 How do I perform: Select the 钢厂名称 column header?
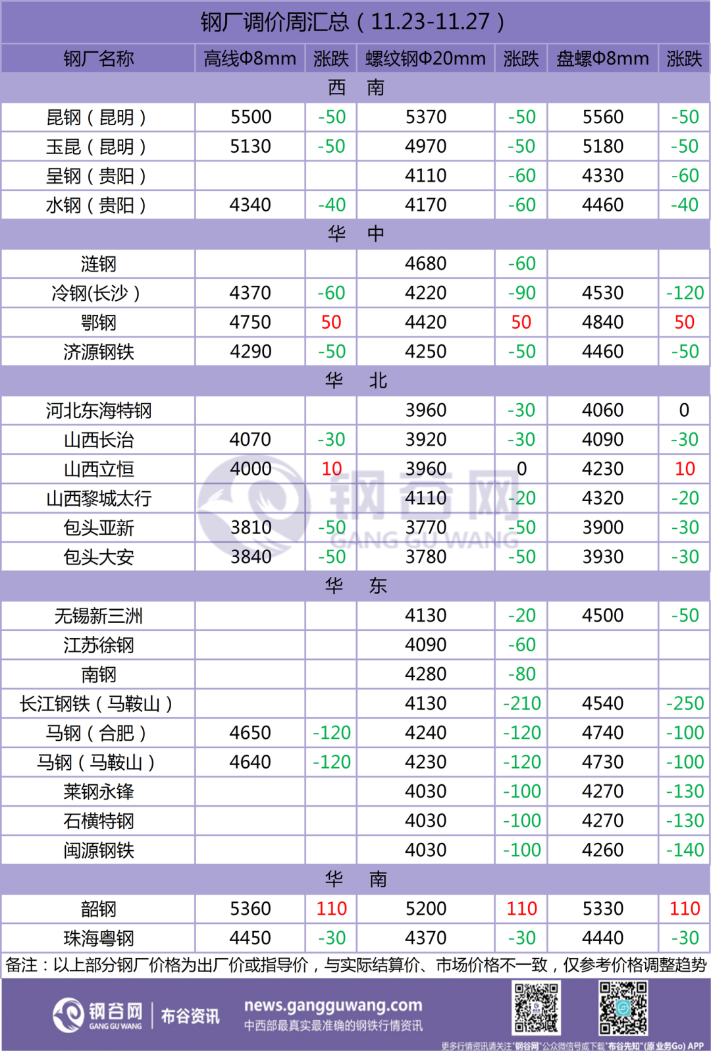point(99,59)
